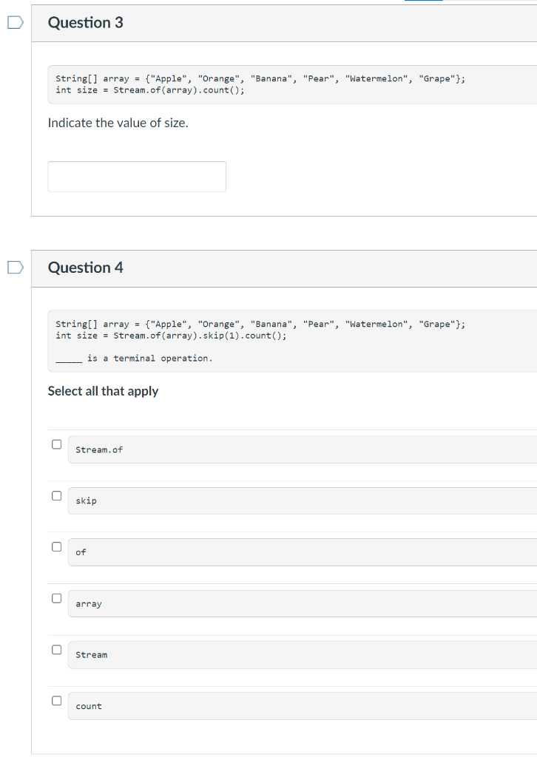This screenshot has height=757, width=537.
Task: Click the Question 4 heading
Action: tap(85, 268)
